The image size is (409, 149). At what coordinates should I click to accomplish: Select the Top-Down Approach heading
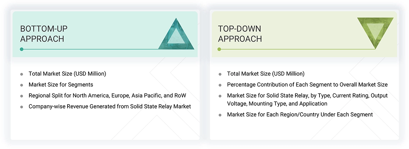click(x=240, y=34)
